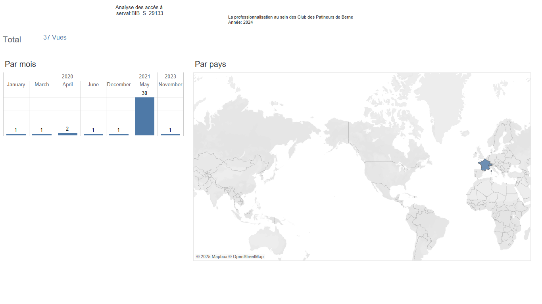The height and width of the screenshot is (304, 542).
Task: Click the 'November' month header
Action: coord(170,84)
